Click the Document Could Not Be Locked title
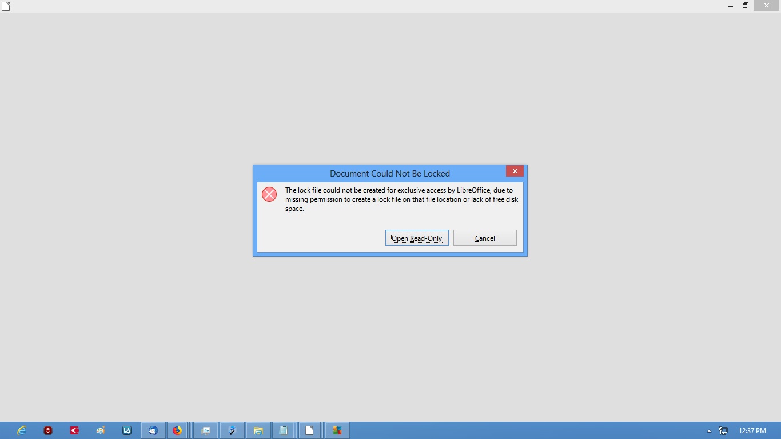The image size is (781, 439). click(390, 174)
